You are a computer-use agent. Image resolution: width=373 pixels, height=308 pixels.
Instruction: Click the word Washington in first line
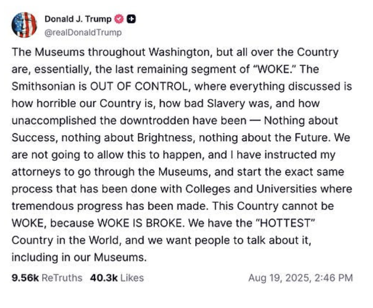tap(181, 52)
